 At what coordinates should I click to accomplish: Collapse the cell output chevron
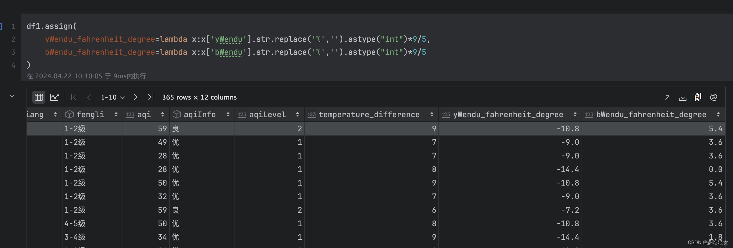coord(12,96)
